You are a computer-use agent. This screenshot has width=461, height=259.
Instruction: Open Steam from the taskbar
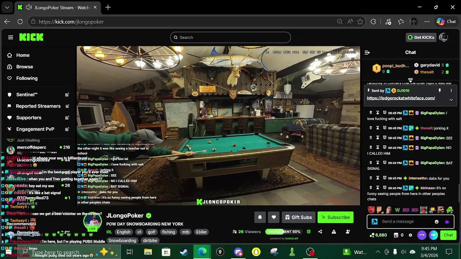click(184, 252)
